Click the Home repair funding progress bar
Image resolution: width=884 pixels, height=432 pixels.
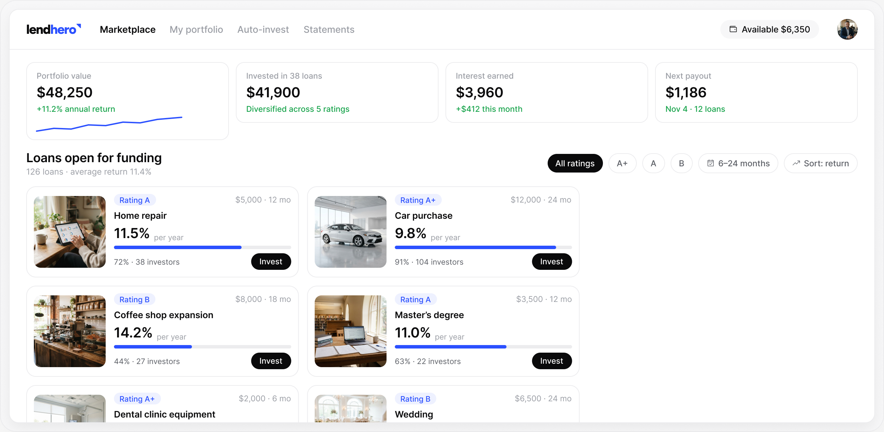tap(202, 247)
